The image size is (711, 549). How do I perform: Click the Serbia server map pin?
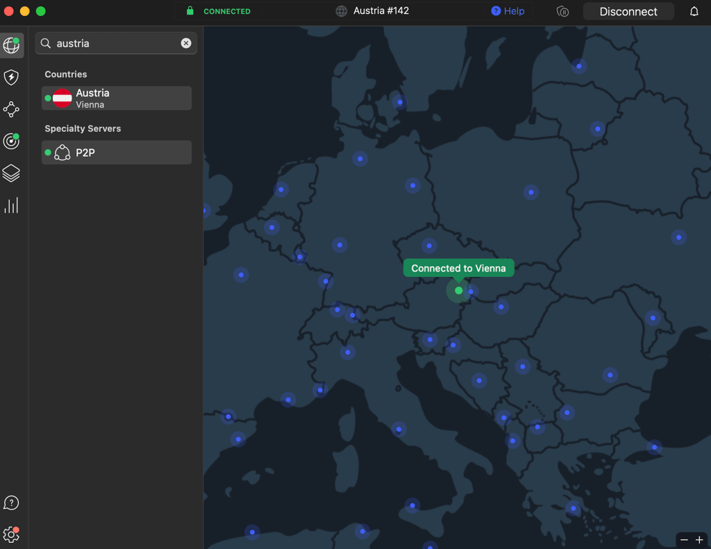tap(522, 366)
